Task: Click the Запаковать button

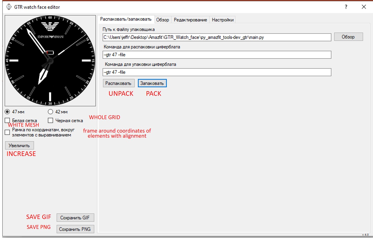Action: (x=152, y=83)
